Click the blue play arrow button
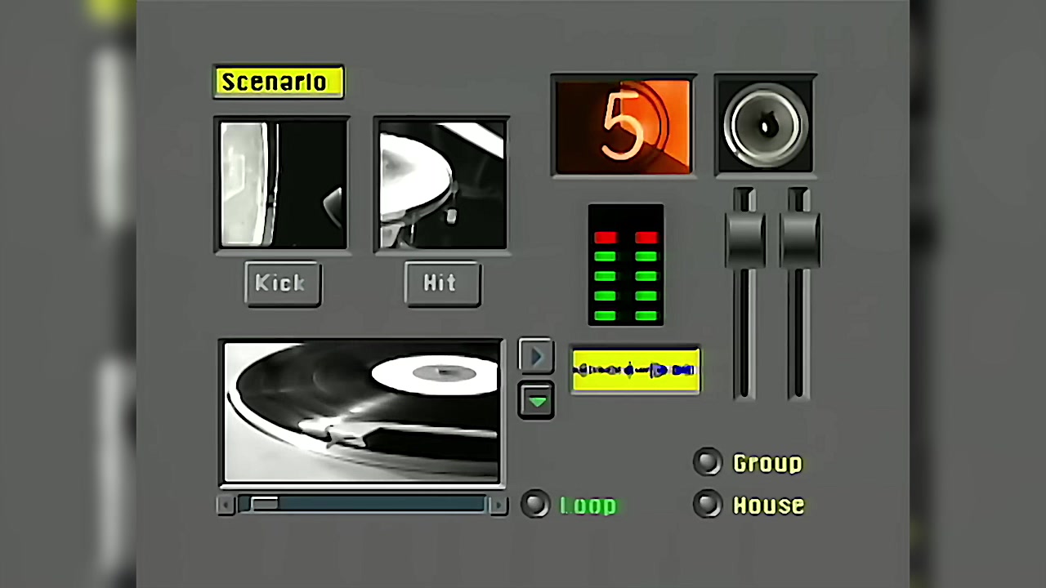1046x588 pixels. 536,356
